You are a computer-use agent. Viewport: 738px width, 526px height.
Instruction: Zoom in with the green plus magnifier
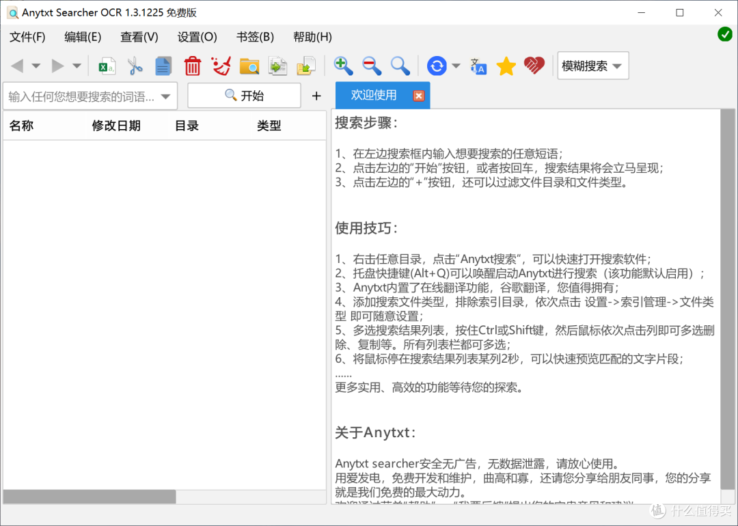tap(343, 66)
